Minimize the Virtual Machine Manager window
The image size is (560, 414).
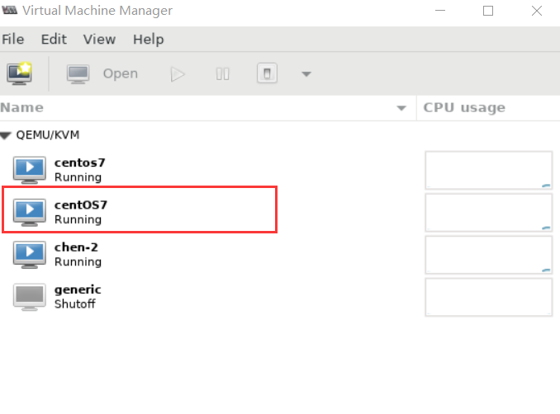440,11
